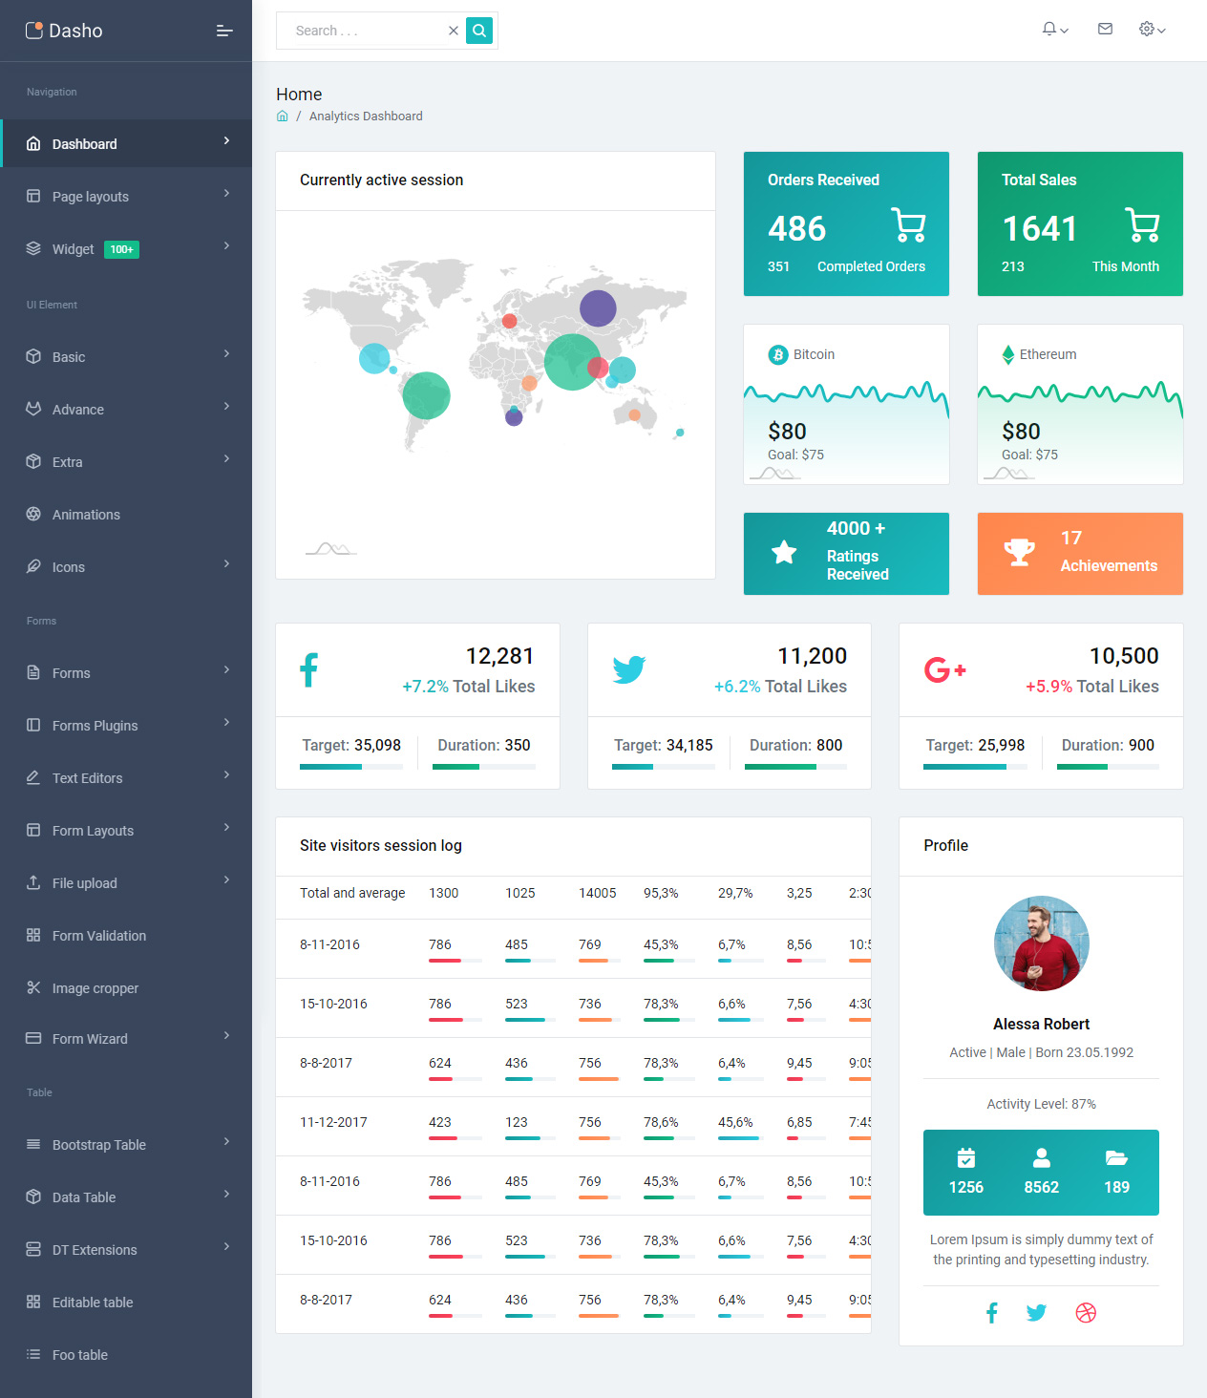The image size is (1207, 1398).
Task: Open the notifications bell icon
Action: click(x=1049, y=29)
